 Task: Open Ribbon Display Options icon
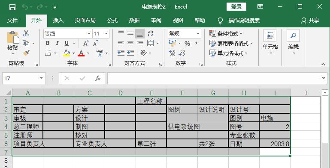(x=260, y=7)
